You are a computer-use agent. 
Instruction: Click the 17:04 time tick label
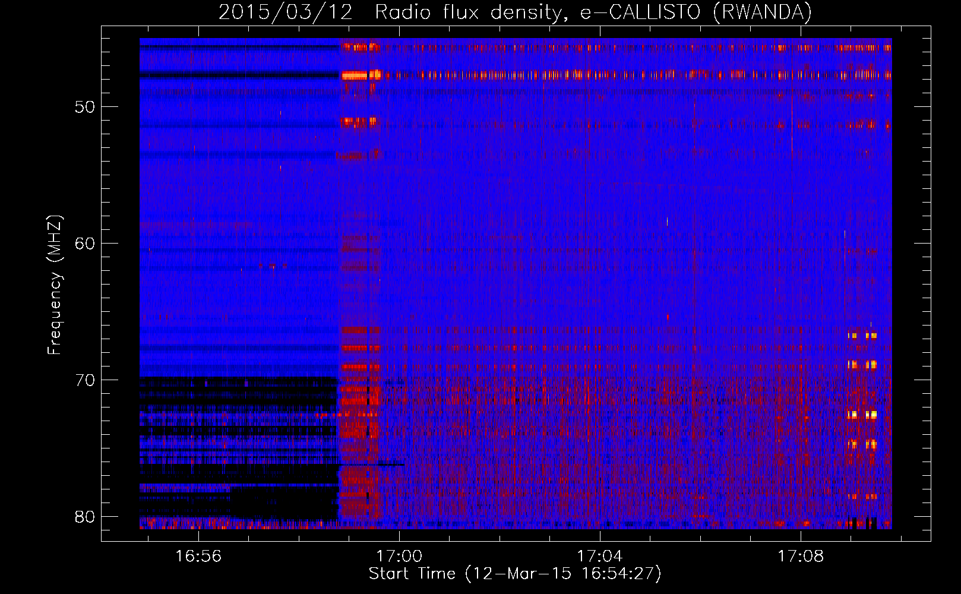[x=600, y=556]
